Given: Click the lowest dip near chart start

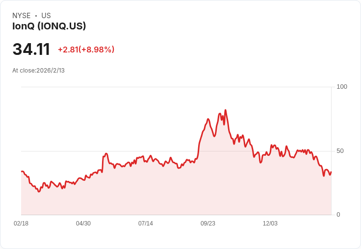Looking at the screenshot, I should pos(39,191).
